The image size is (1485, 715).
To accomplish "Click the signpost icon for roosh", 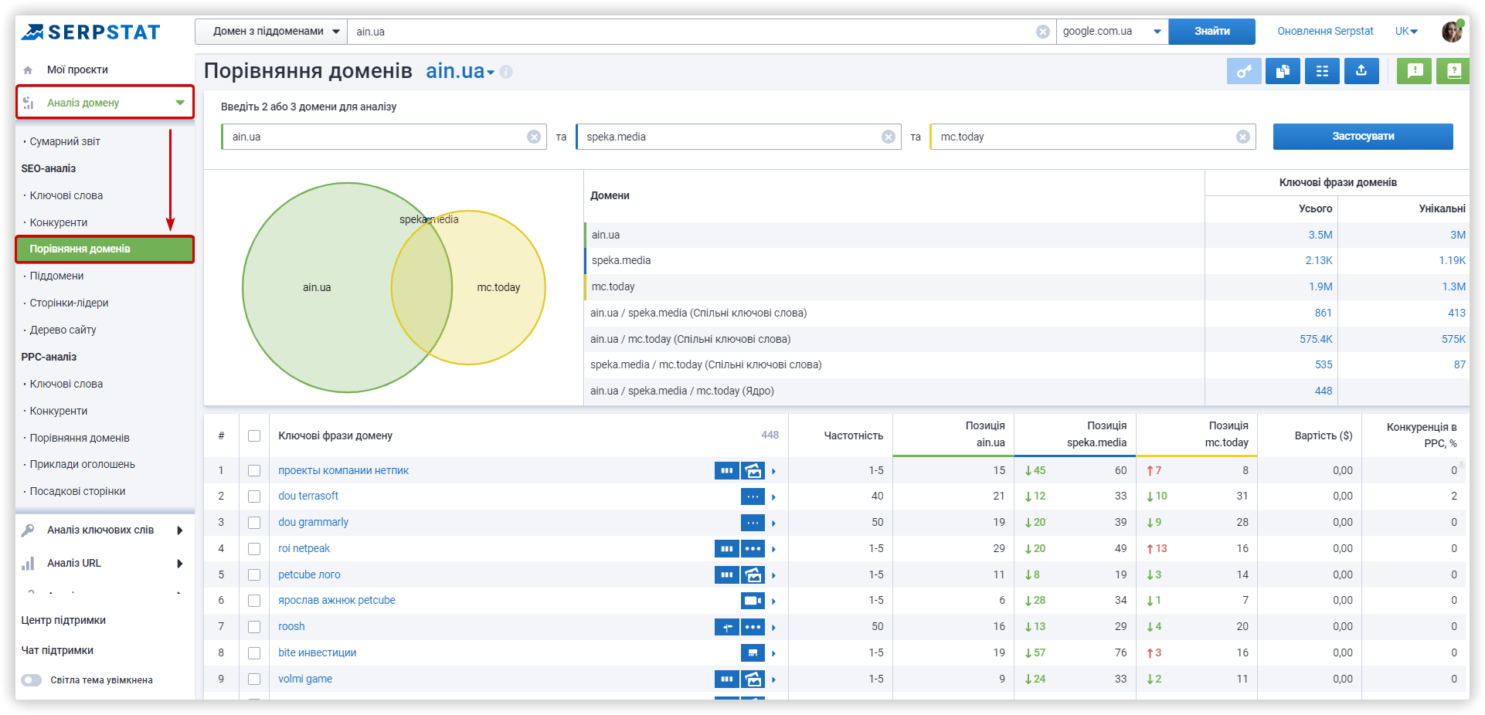I will [x=727, y=627].
